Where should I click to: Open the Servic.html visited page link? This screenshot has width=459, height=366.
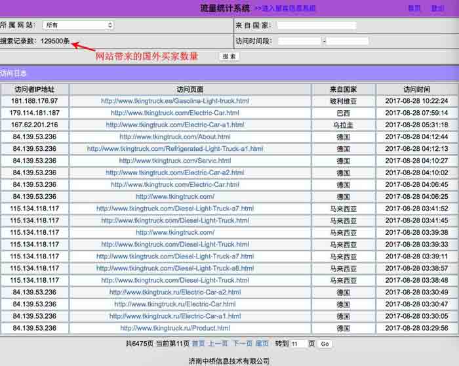coord(174,161)
